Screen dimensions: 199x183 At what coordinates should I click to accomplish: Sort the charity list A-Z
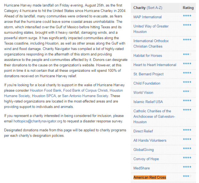pos(158,8)
